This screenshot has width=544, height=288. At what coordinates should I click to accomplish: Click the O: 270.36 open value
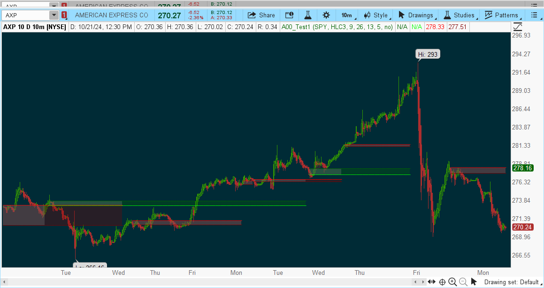[x=150, y=27]
